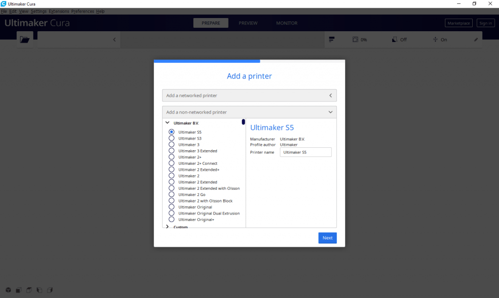Open the Preferences menu

(x=82, y=11)
